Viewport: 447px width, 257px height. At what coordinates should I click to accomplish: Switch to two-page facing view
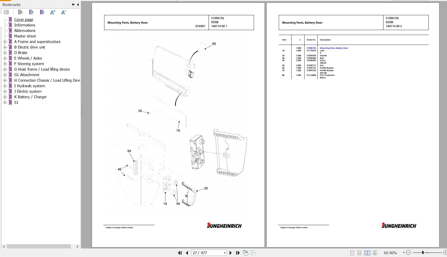click(367, 253)
